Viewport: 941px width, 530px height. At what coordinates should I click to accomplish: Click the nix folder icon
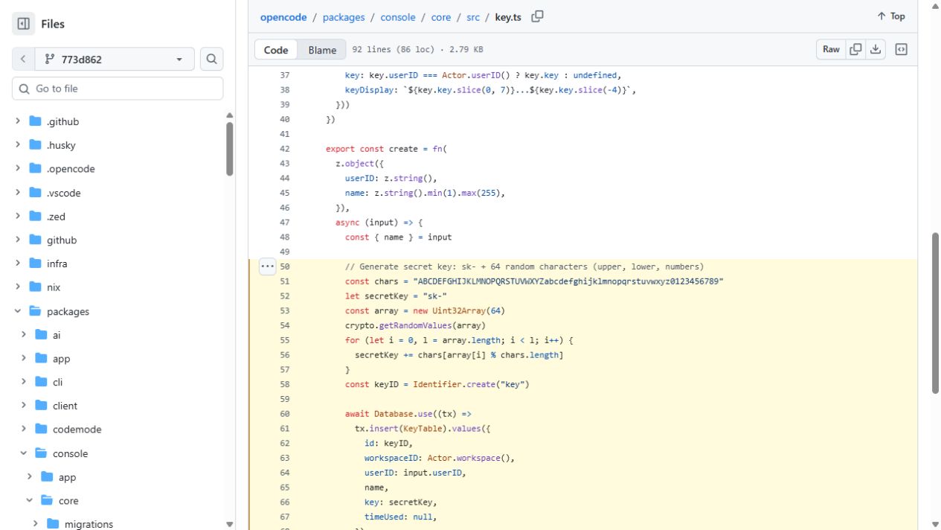point(35,287)
